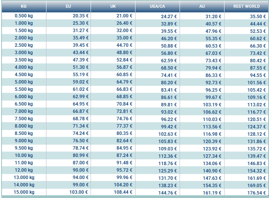Screen dimensions: 269x198
Task: Select the 0.500 kg weight cell
Action: pyautogui.click(x=24, y=16)
